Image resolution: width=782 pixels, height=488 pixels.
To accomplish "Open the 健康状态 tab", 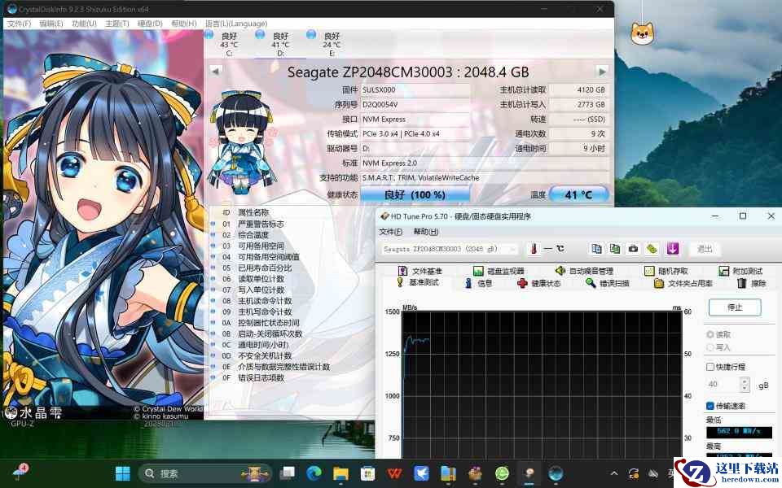I will (539, 283).
